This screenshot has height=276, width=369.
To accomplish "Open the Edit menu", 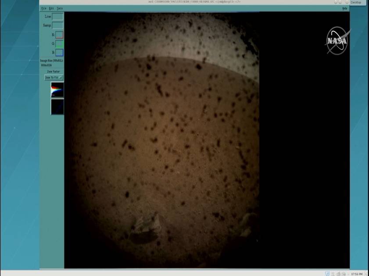I will click(x=51, y=8).
